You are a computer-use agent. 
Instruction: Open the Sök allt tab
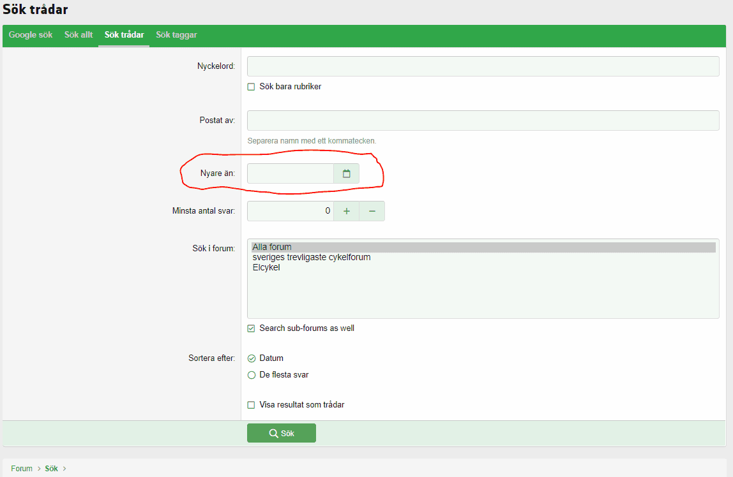pyautogui.click(x=79, y=35)
